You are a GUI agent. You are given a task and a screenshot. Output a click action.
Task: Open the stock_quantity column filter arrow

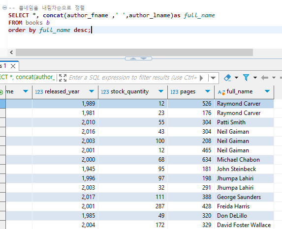161,91
